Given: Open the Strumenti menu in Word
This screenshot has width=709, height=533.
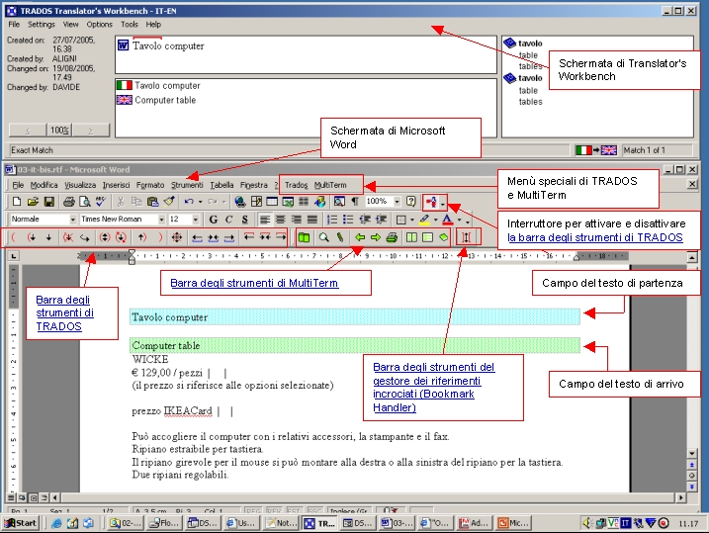Looking at the screenshot, I should [187, 185].
